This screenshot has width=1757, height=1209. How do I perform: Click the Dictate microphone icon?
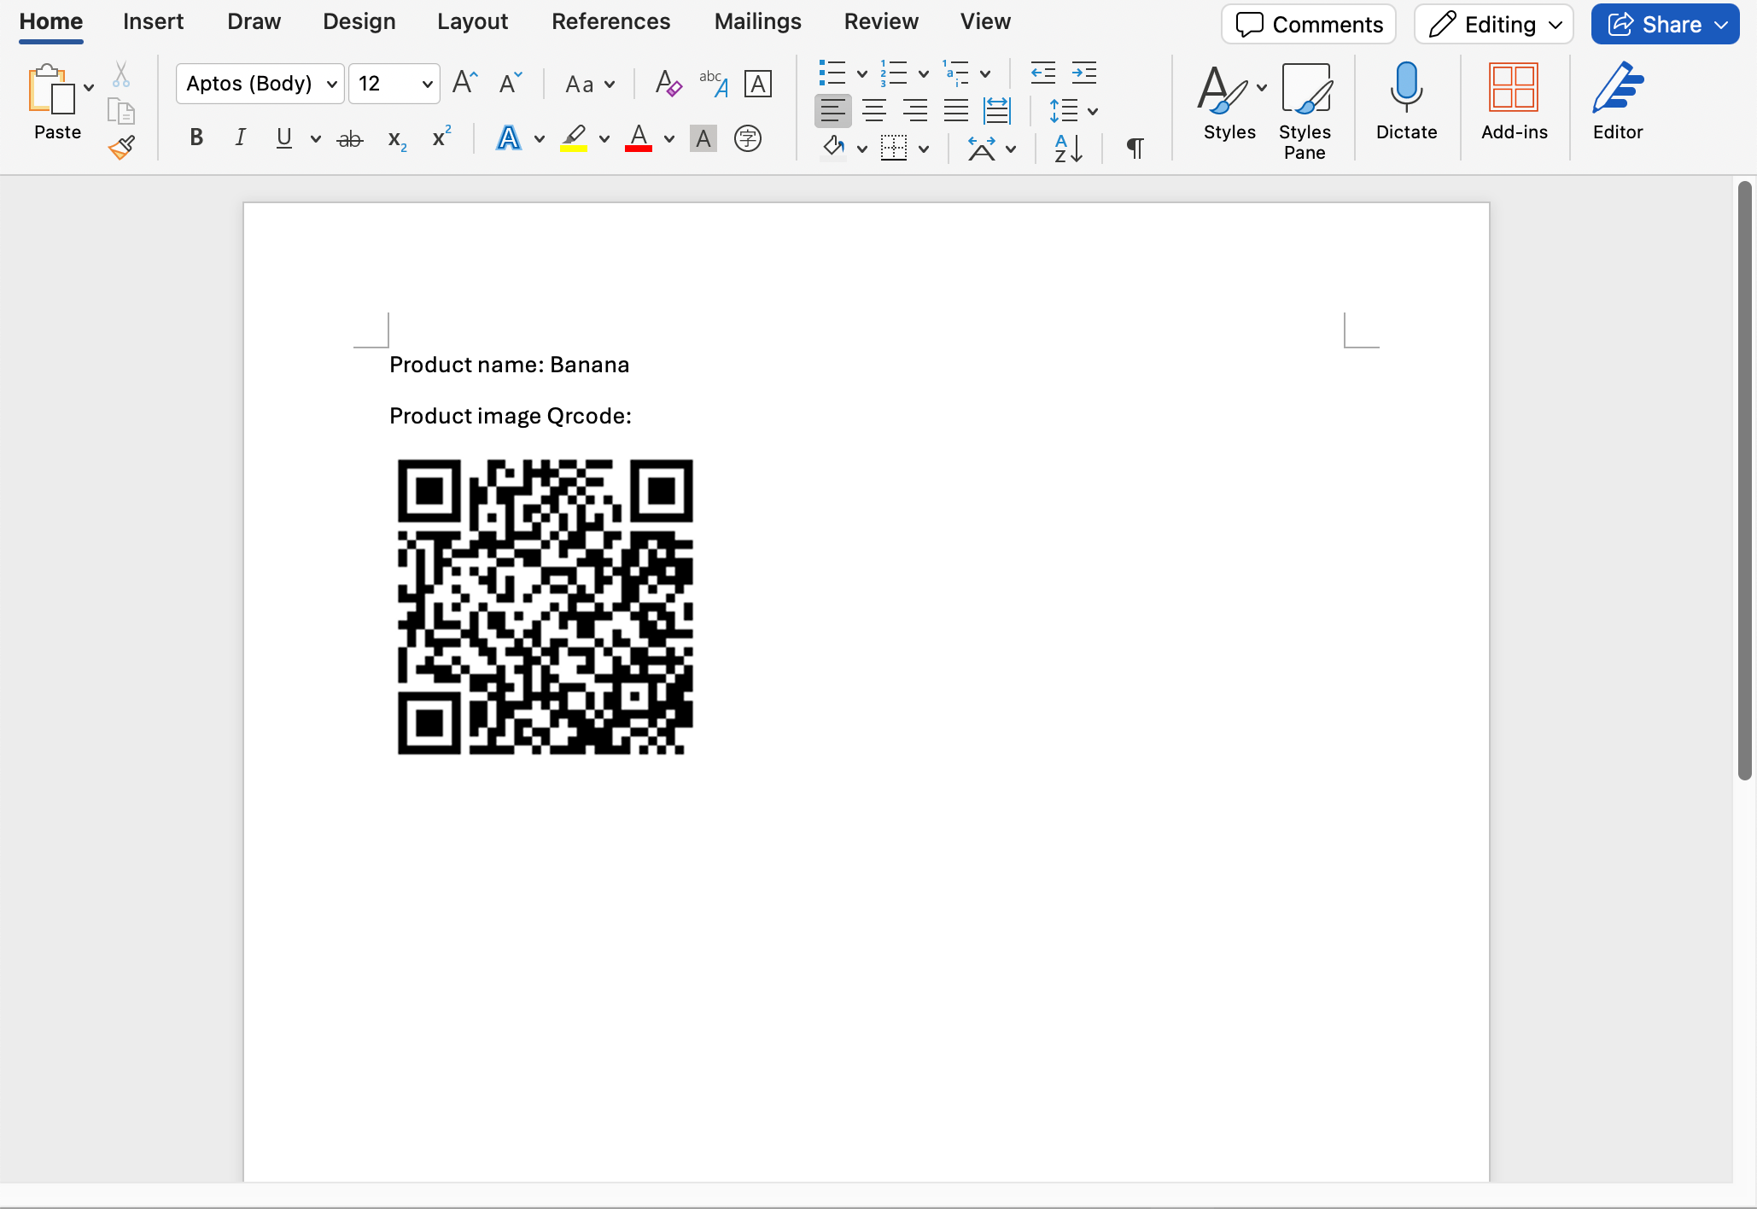1406,88
